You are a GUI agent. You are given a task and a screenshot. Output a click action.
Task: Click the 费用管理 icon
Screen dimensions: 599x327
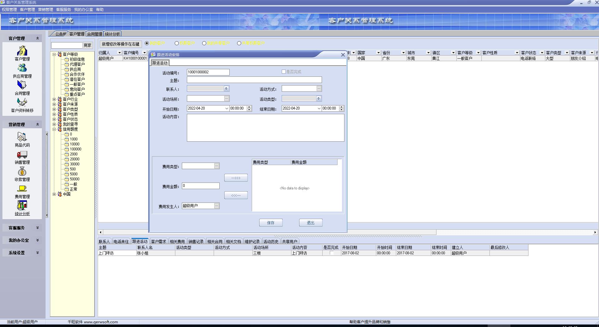[x=22, y=189]
